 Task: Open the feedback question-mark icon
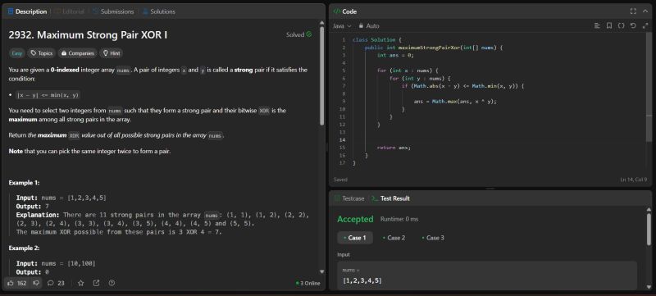click(x=112, y=283)
